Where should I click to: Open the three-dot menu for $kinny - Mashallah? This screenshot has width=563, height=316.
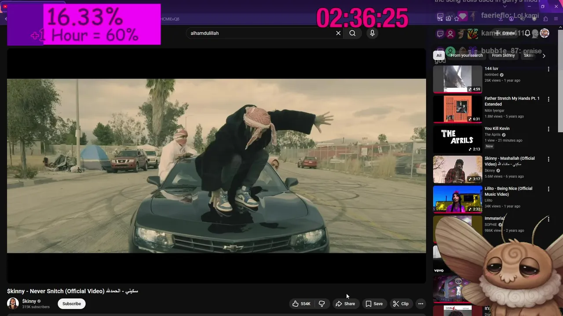pos(548,159)
